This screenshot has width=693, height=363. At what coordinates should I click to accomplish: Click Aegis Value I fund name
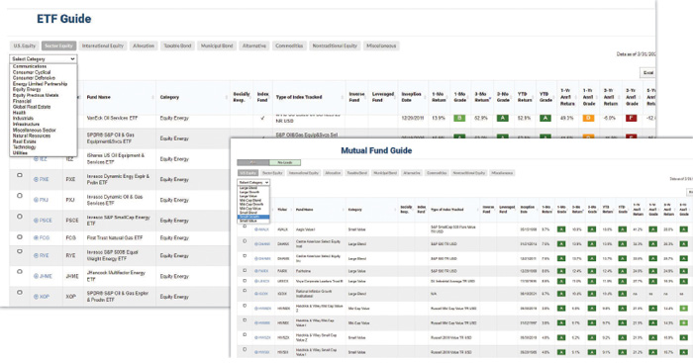pyautogui.click(x=305, y=229)
